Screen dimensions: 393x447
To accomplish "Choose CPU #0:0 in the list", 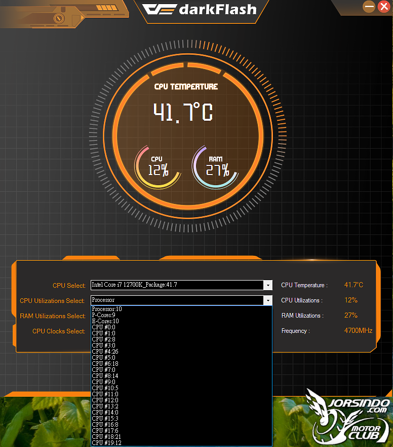I will pyautogui.click(x=181, y=327).
